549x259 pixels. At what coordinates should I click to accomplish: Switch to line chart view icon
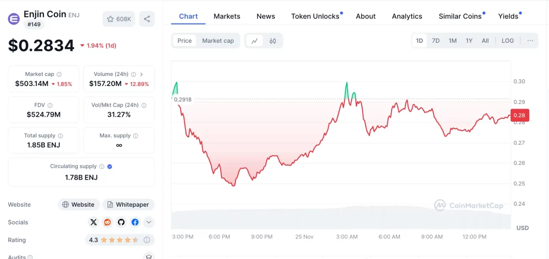tap(255, 40)
